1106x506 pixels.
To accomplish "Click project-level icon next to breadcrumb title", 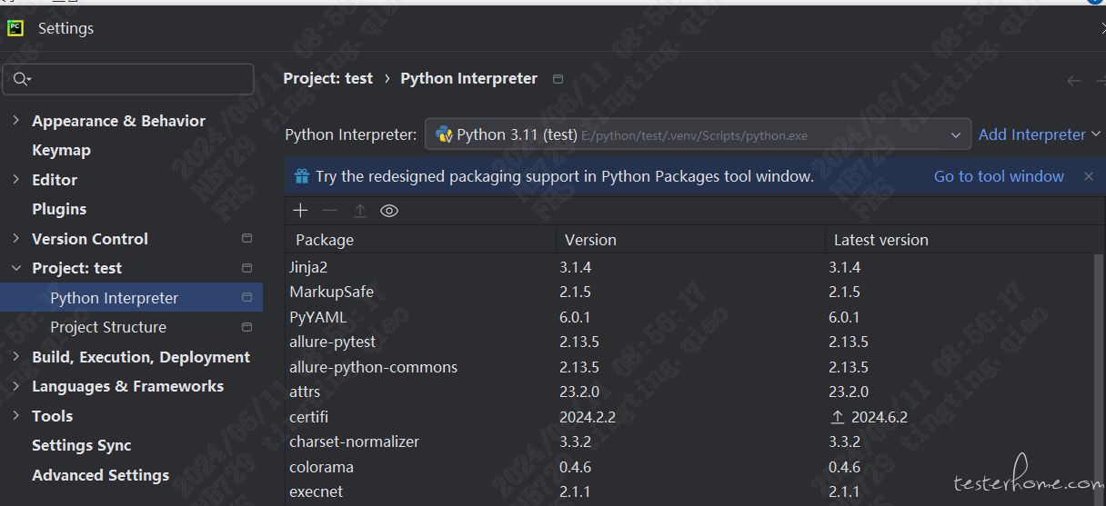I will (558, 79).
